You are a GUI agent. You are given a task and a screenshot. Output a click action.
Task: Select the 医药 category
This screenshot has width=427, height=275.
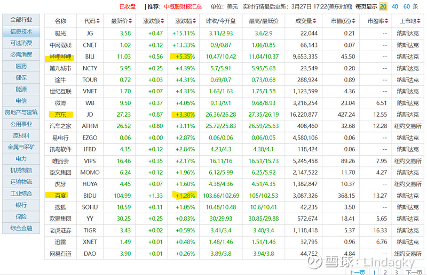click(21, 66)
